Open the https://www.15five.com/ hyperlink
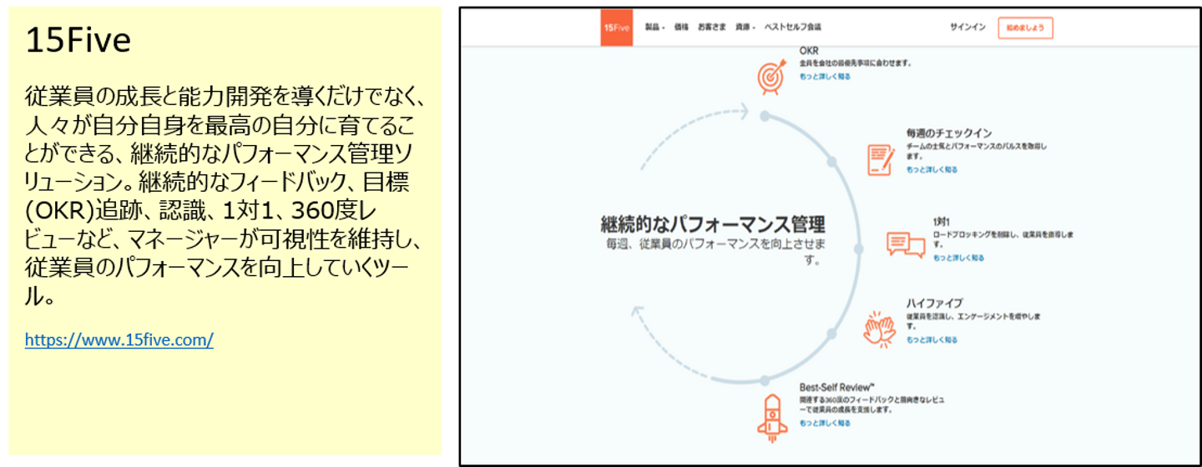 (119, 340)
